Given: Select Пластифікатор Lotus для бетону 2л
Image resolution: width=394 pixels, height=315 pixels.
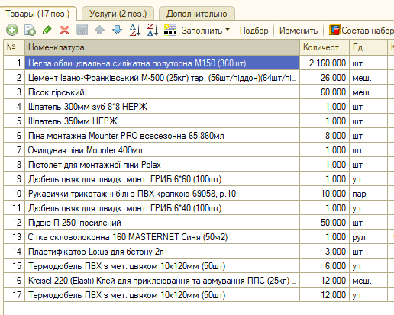Looking at the screenshot, I should (x=162, y=252).
